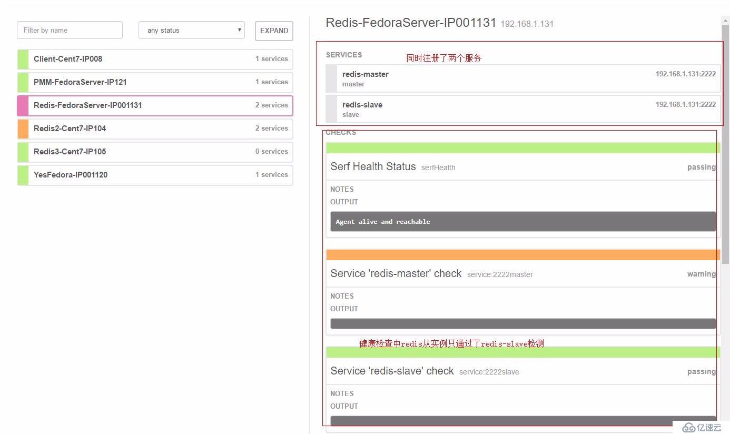Click the green status bar of Client-Cent7-IP008
This screenshot has width=730, height=434.
tap(23, 59)
